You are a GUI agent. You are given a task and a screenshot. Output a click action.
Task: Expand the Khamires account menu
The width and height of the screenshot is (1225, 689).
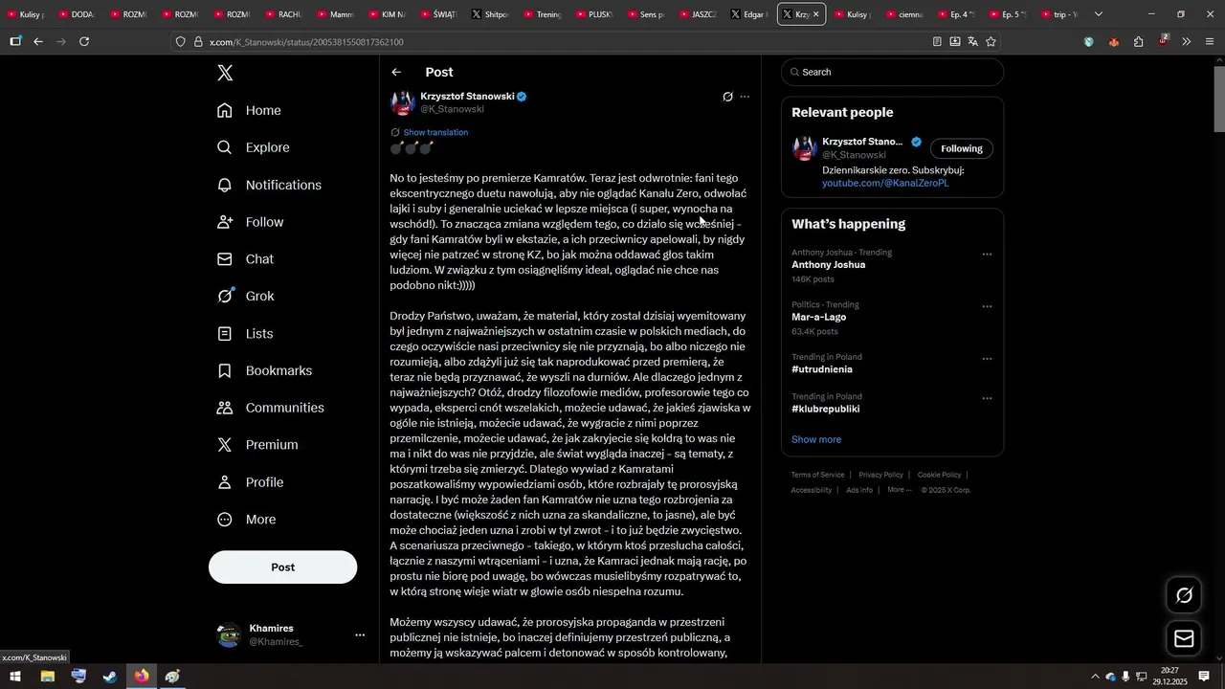pos(360,635)
